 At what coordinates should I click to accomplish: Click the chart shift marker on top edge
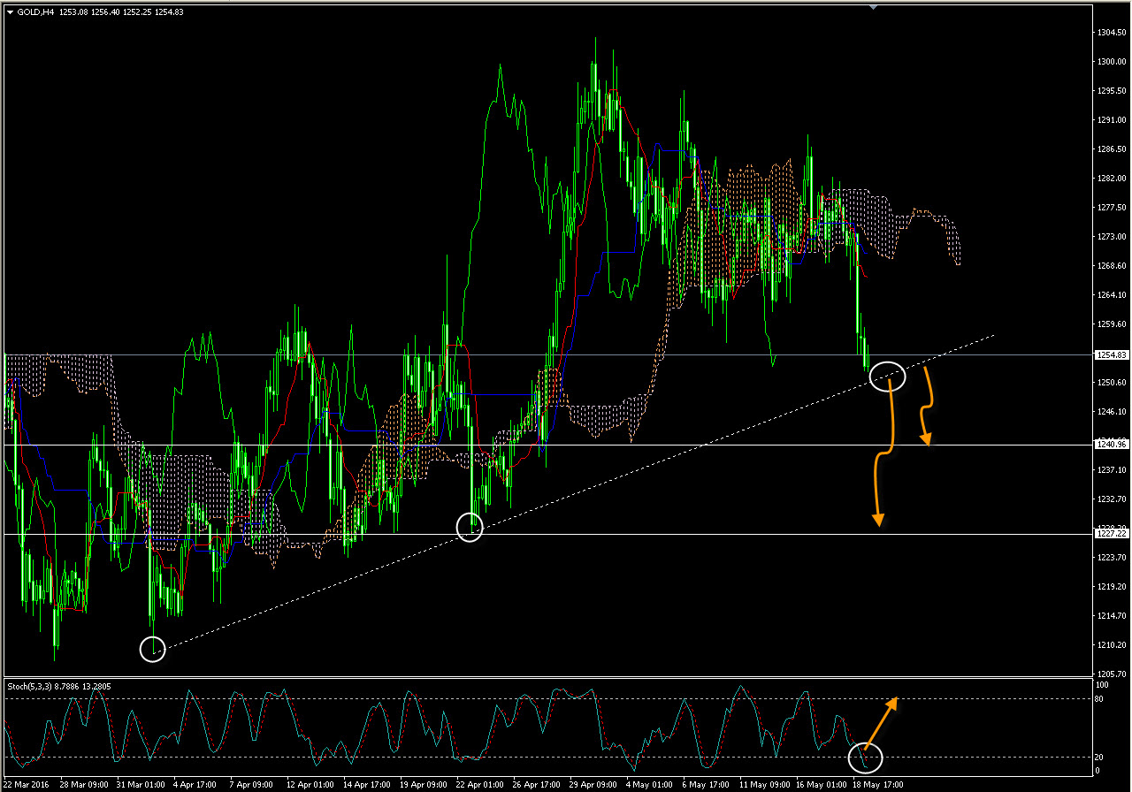coord(873,7)
